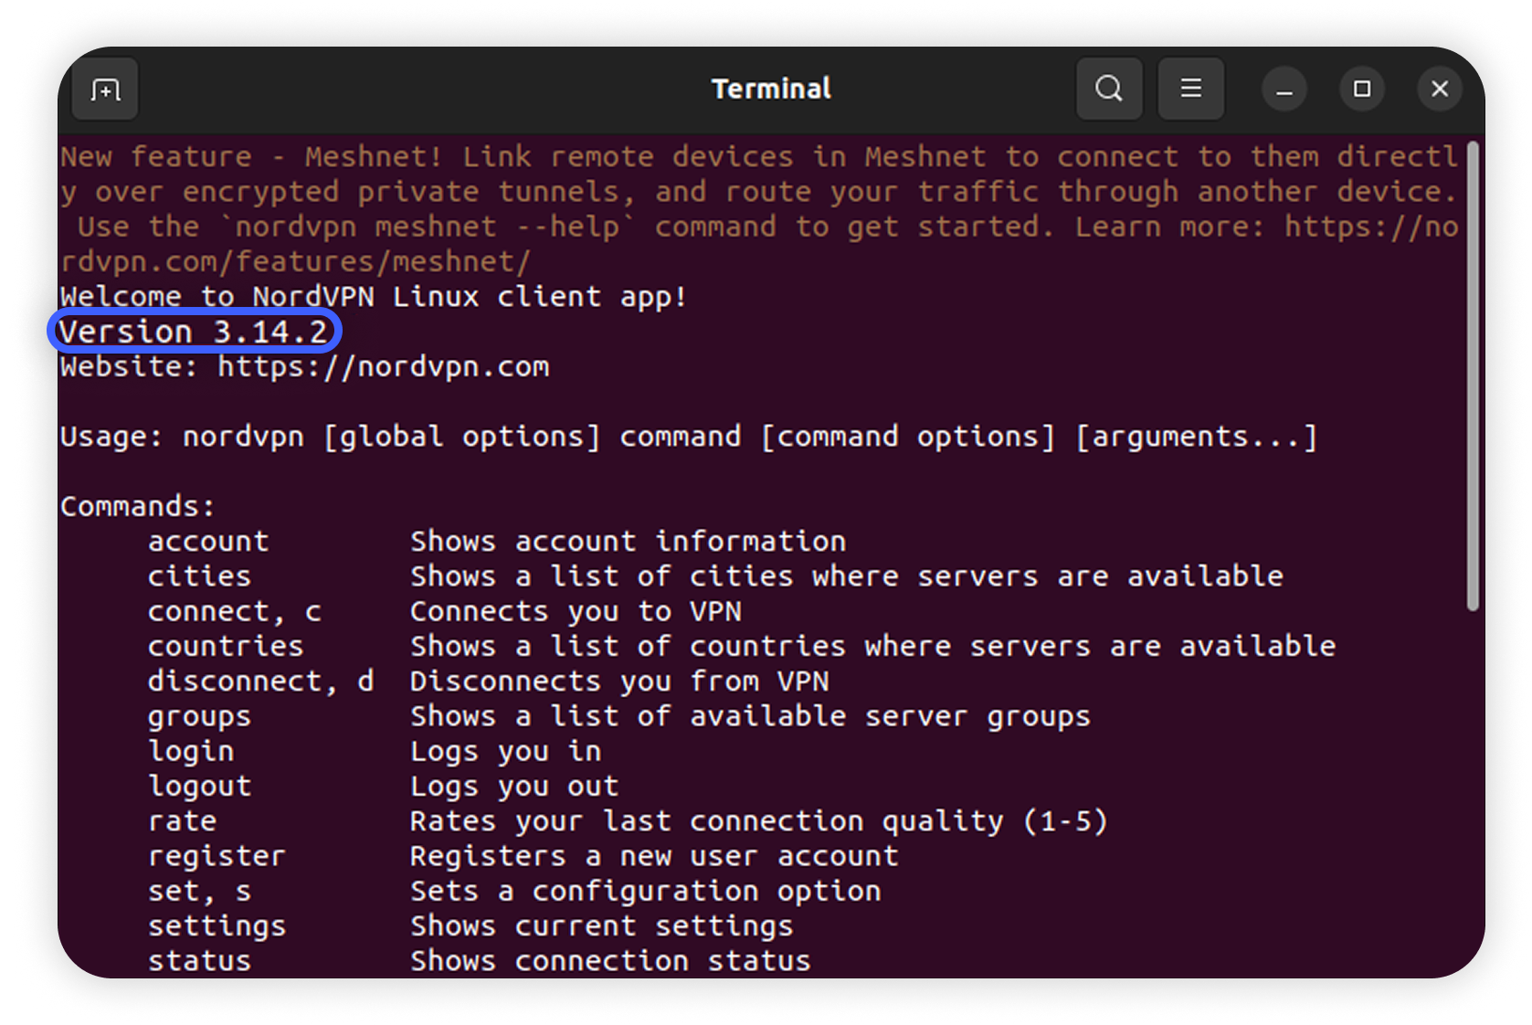Click the terminal scrollbar handle
Image resolution: width=1532 pixels, height=1025 pixels.
click(1471, 375)
